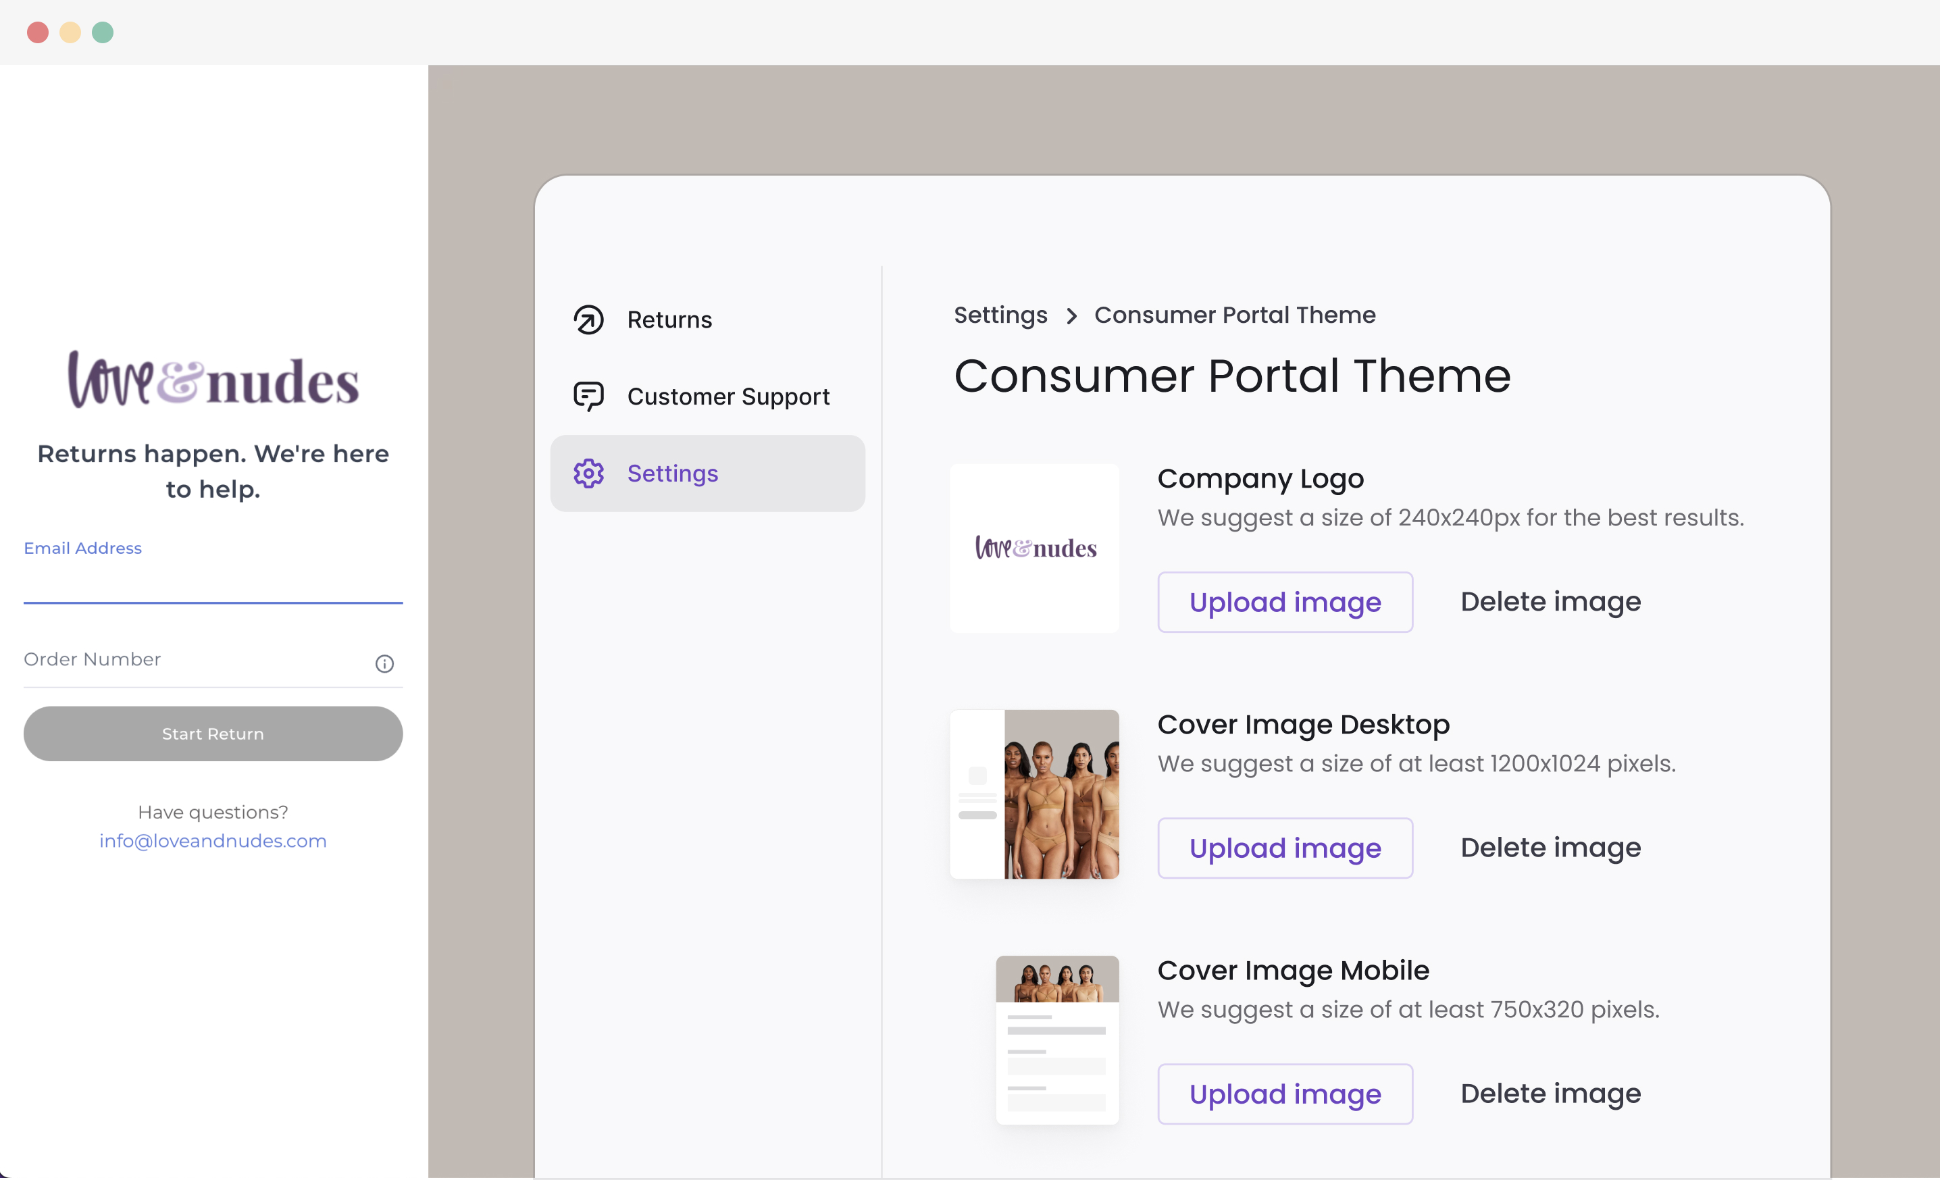This screenshot has height=1180, width=1940.
Task: Upload image for Cover Image Desktop
Action: click(x=1284, y=848)
